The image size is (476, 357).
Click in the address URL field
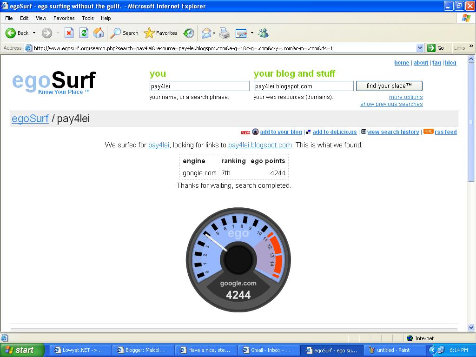click(224, 48)
